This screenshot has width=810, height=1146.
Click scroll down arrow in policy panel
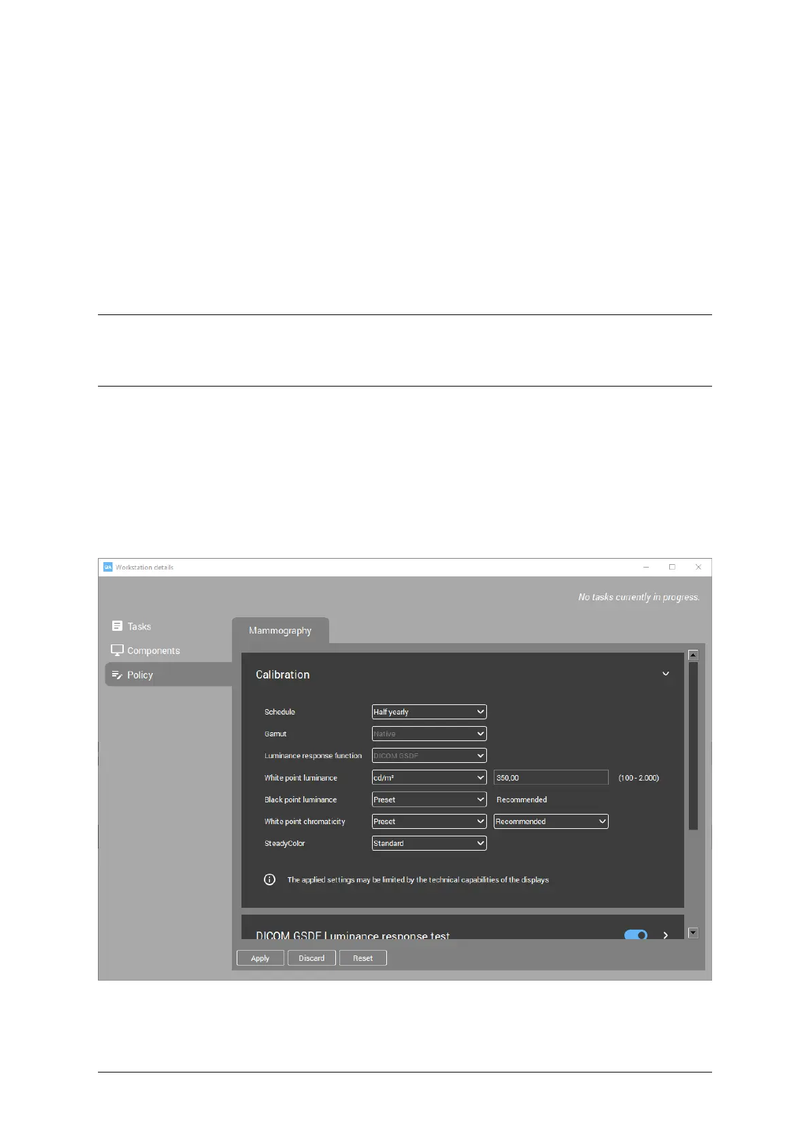click(x=693, y=933)
